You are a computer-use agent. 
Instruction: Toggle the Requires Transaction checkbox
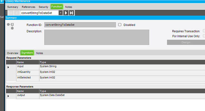pos(204,31)
